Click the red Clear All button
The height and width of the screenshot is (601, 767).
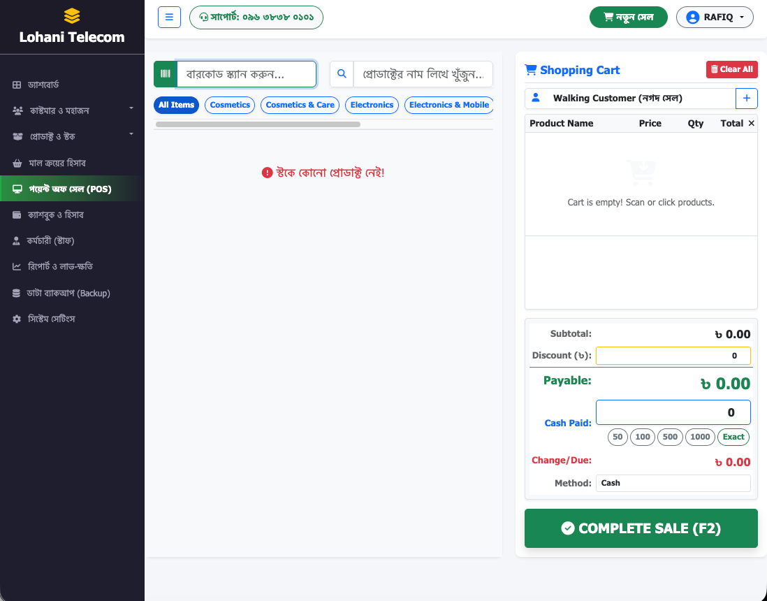tap(732, 69)
